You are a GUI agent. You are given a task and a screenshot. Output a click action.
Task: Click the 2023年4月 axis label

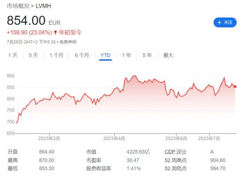click(114, 138)
